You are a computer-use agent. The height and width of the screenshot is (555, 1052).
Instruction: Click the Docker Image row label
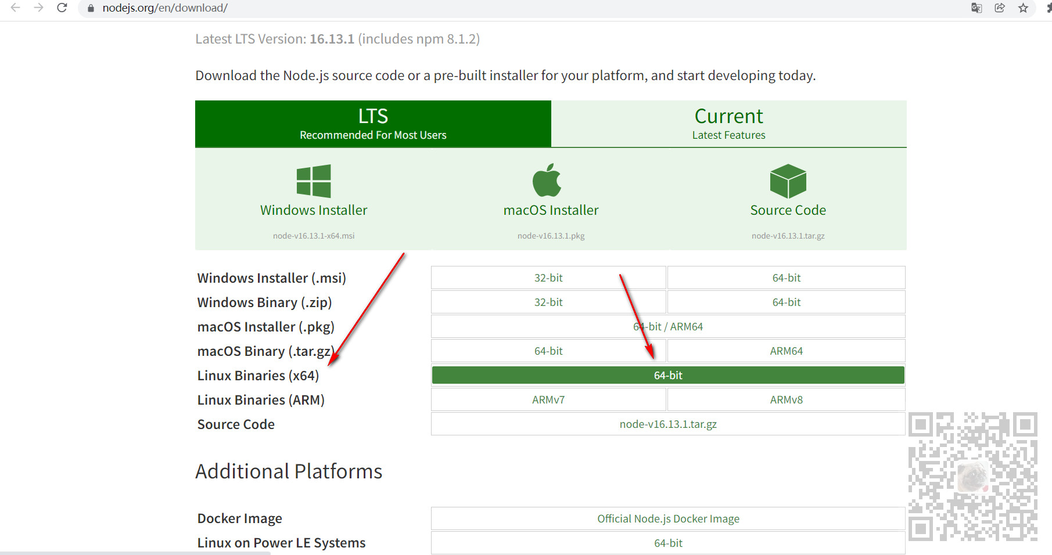click(x=239, y=518)
